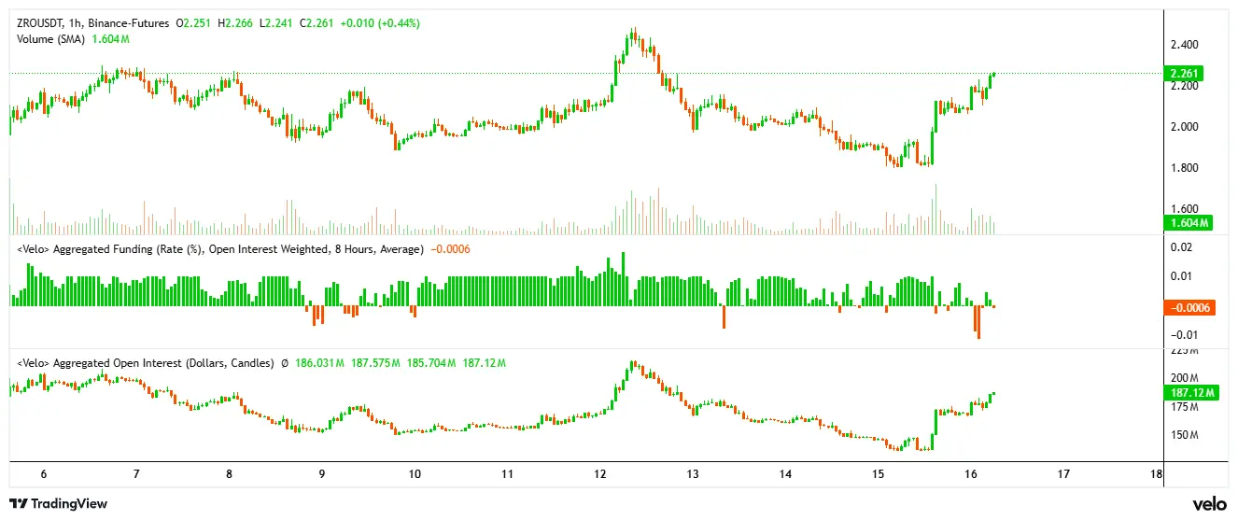Click the 150M open interest axis label
Image resolution: width=1238 pixels, height=520 pixels.
1184,436
